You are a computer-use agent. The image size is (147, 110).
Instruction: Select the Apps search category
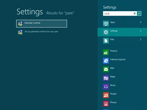[122, 23]
